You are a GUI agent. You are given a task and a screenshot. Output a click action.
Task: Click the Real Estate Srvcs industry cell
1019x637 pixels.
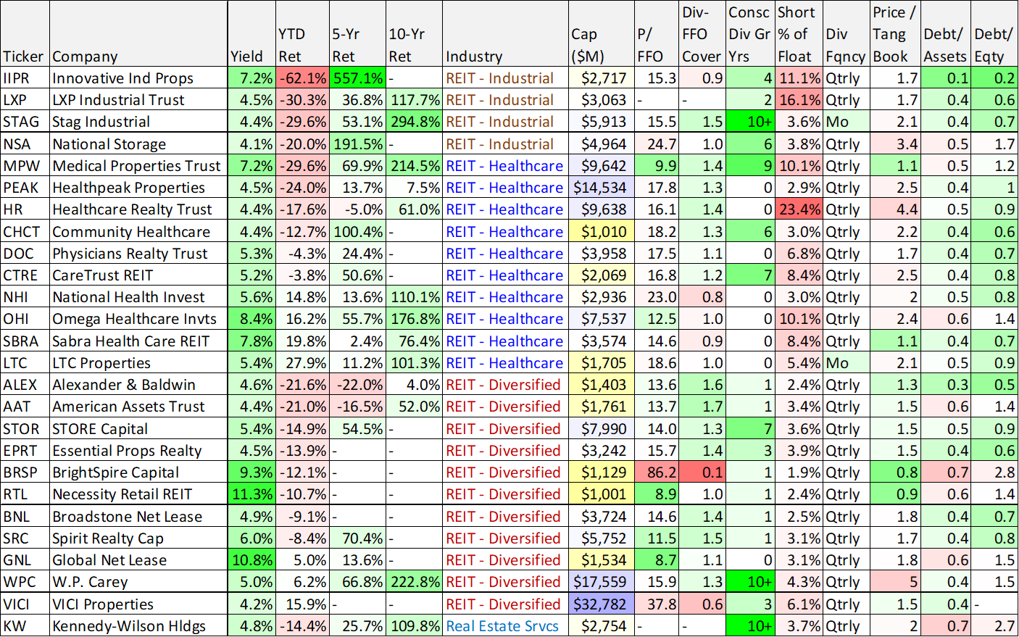505,626
